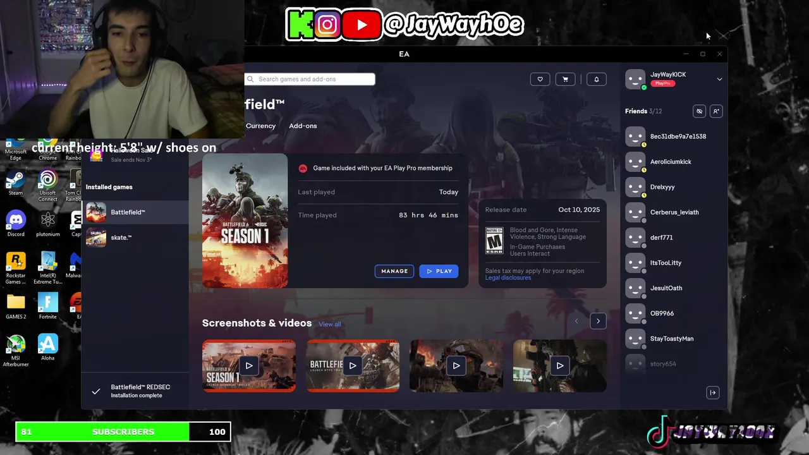Image resolution: width=809 pixels, height=455 pixels.
Task: Open friend Cerberus_leviath avatar
Action: pos(635,212)
